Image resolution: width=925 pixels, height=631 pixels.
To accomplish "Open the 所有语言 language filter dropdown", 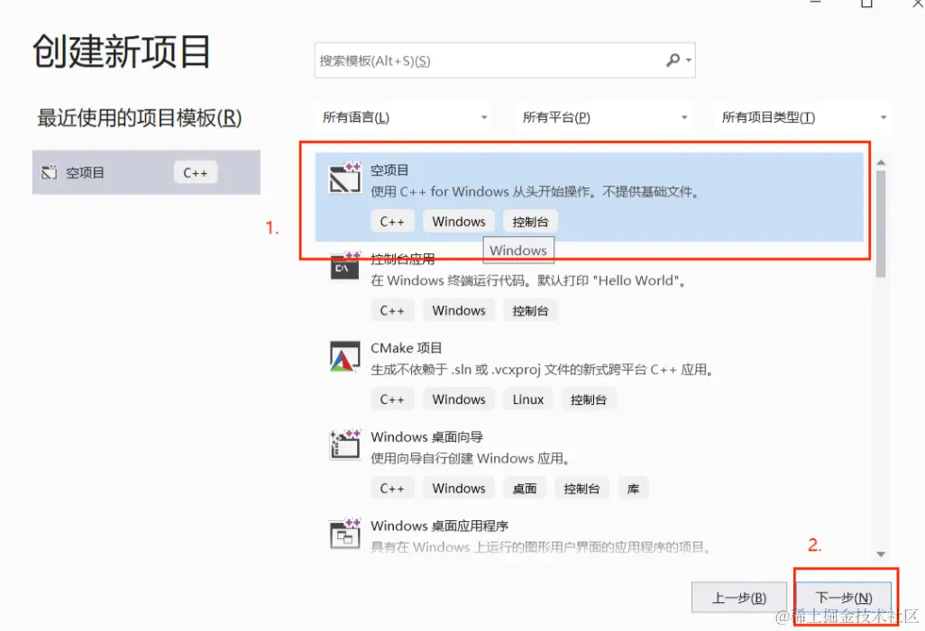I will (x=405, y=117).
